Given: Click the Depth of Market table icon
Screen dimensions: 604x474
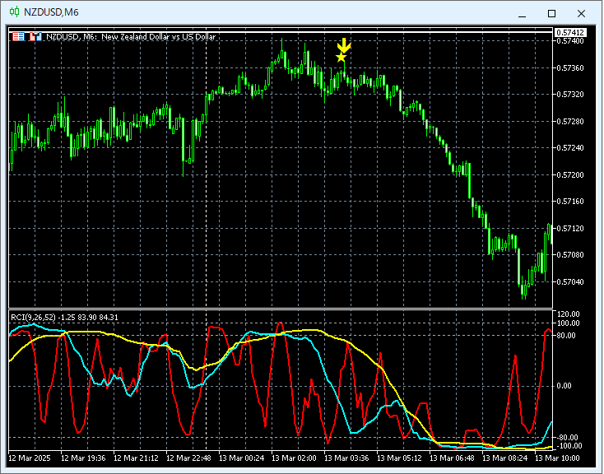Looking at the screenshot, I should [x=18, y=36].
